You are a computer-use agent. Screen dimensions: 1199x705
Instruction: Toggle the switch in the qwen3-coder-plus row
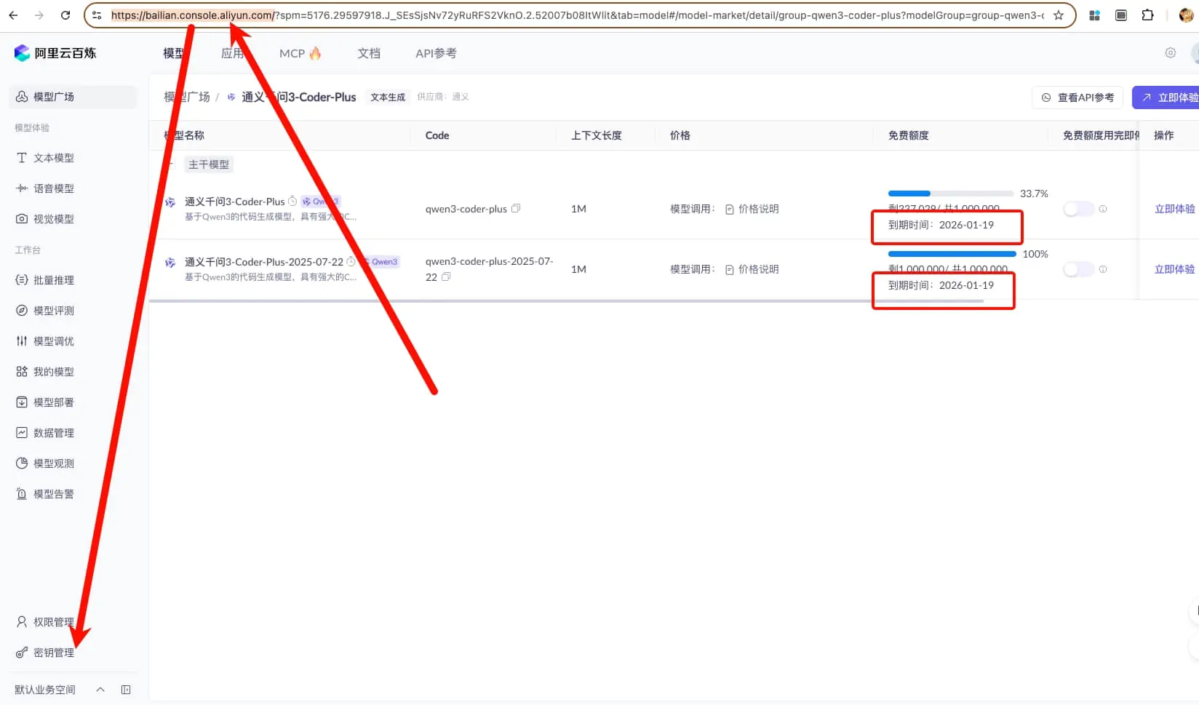pyautogui.click(x=1078, y=209)
